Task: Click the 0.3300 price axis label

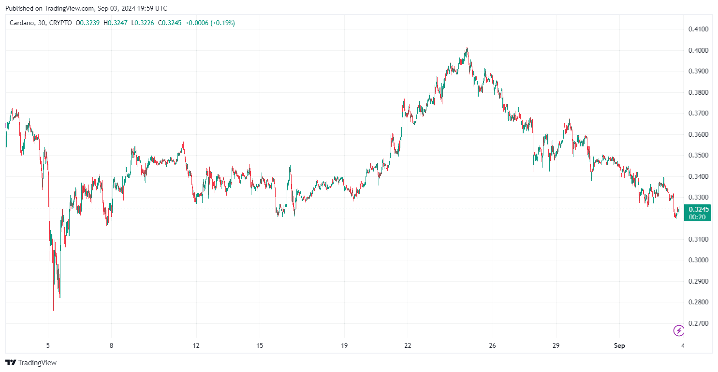Action: [698, 197]
